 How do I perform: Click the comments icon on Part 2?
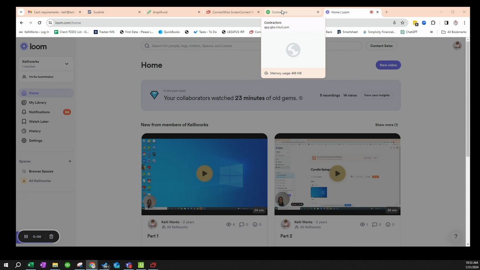(x=375, y=225)
